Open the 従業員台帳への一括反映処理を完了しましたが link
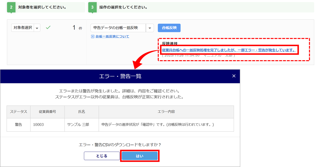The image size is (321, 167). [x=229, y=50]
